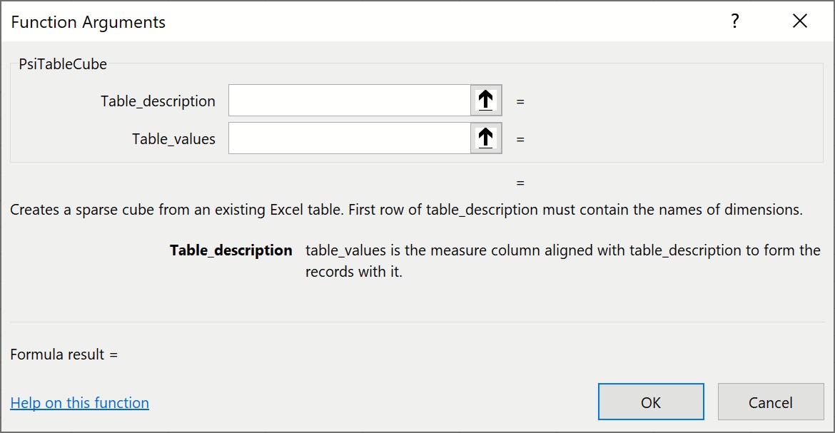Viewport: 835px width, 433px height.
Task: Click the Table_values field label
Action: click(x=173, y=139)
